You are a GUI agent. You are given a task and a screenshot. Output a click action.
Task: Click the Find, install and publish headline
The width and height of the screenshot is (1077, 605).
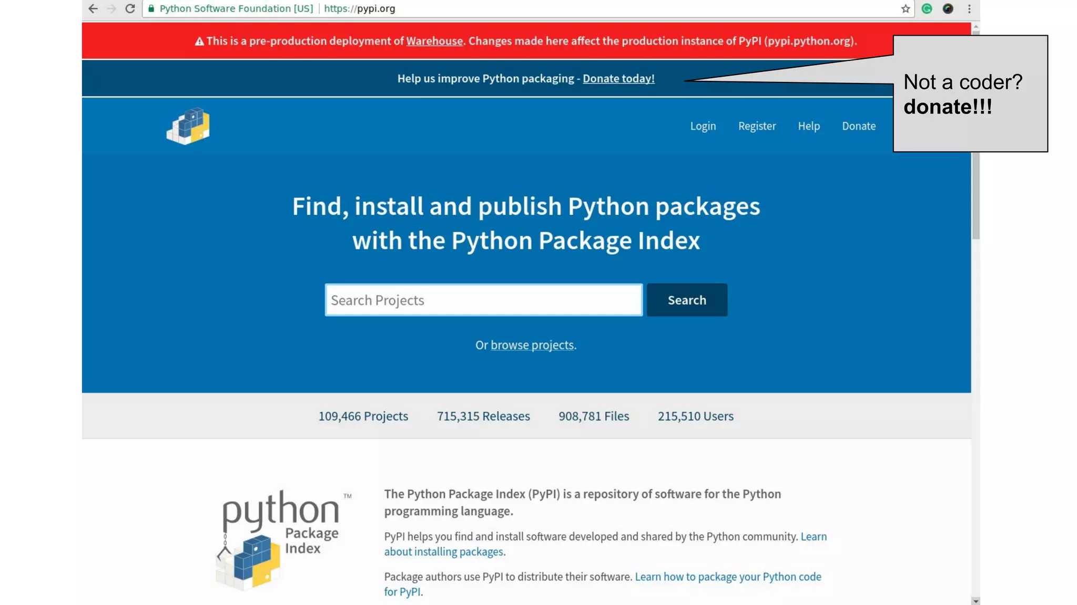pos(526,223)
